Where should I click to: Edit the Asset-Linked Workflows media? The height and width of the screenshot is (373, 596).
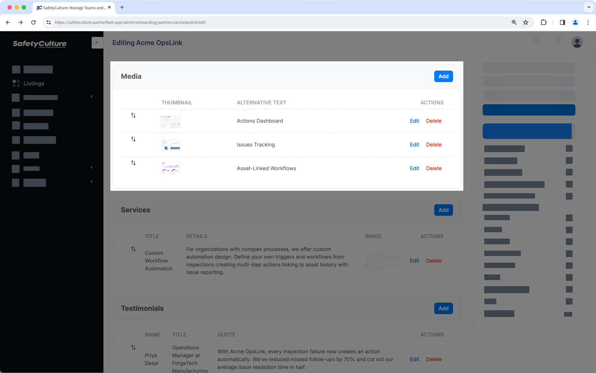click(x=414, y=168)
